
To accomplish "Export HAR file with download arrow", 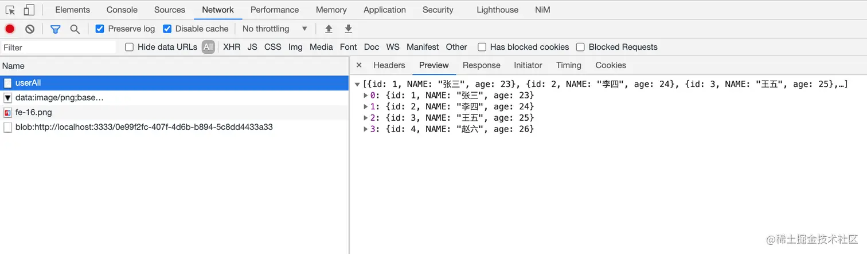I will [x=348, y=29].
